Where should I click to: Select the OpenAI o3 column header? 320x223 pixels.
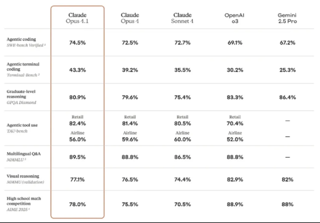point(235,18)
